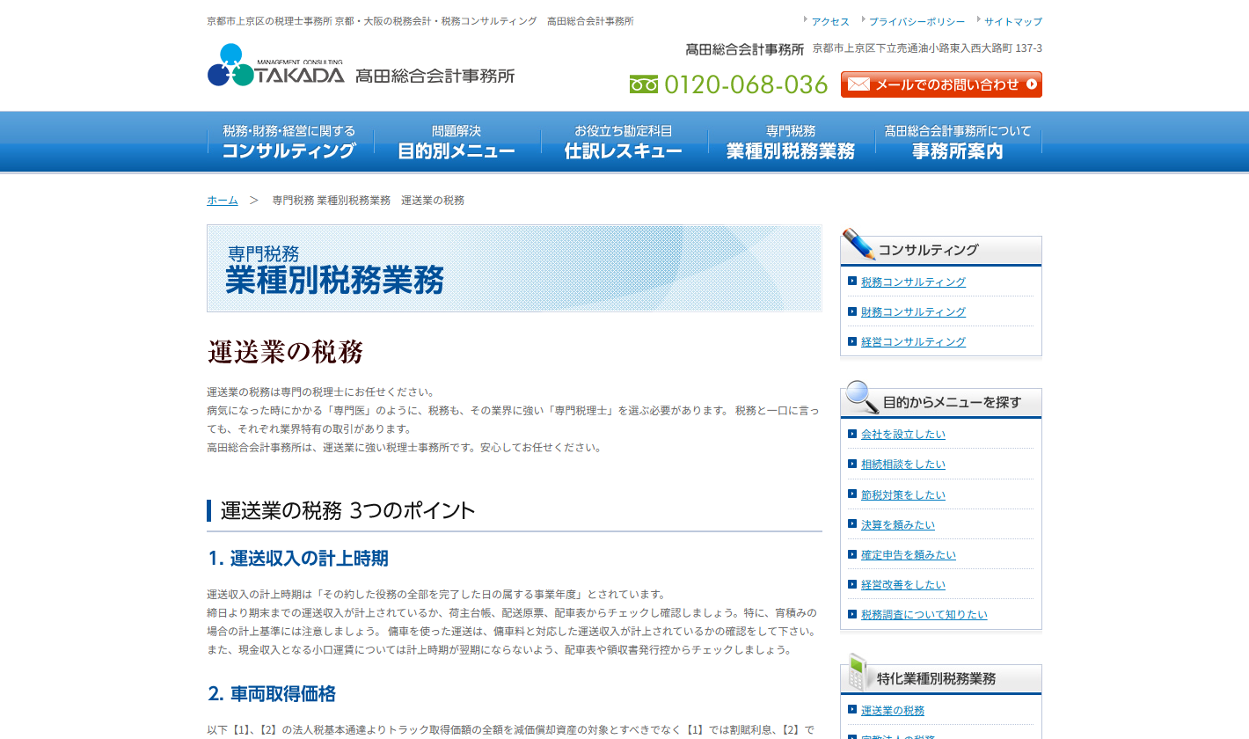Open the 税務コンサルティング sidebar link
This screenshot has height=739, width=1249.
pyautogui.click(x=913, y=282)
